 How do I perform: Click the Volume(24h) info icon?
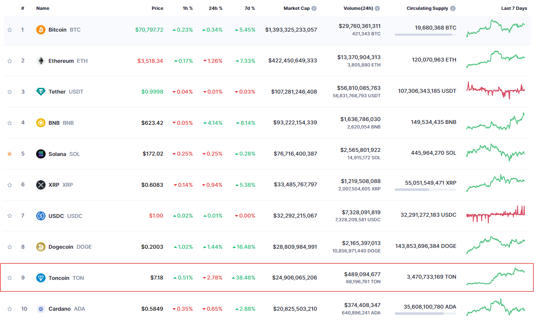pyautogui.click(x=377, y=8)
